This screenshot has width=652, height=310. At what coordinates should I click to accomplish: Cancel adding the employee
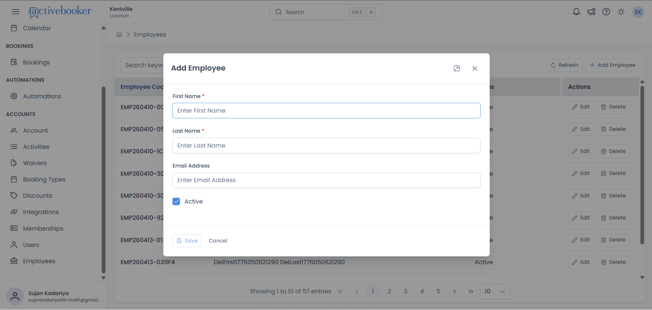(x=218, y=241)
